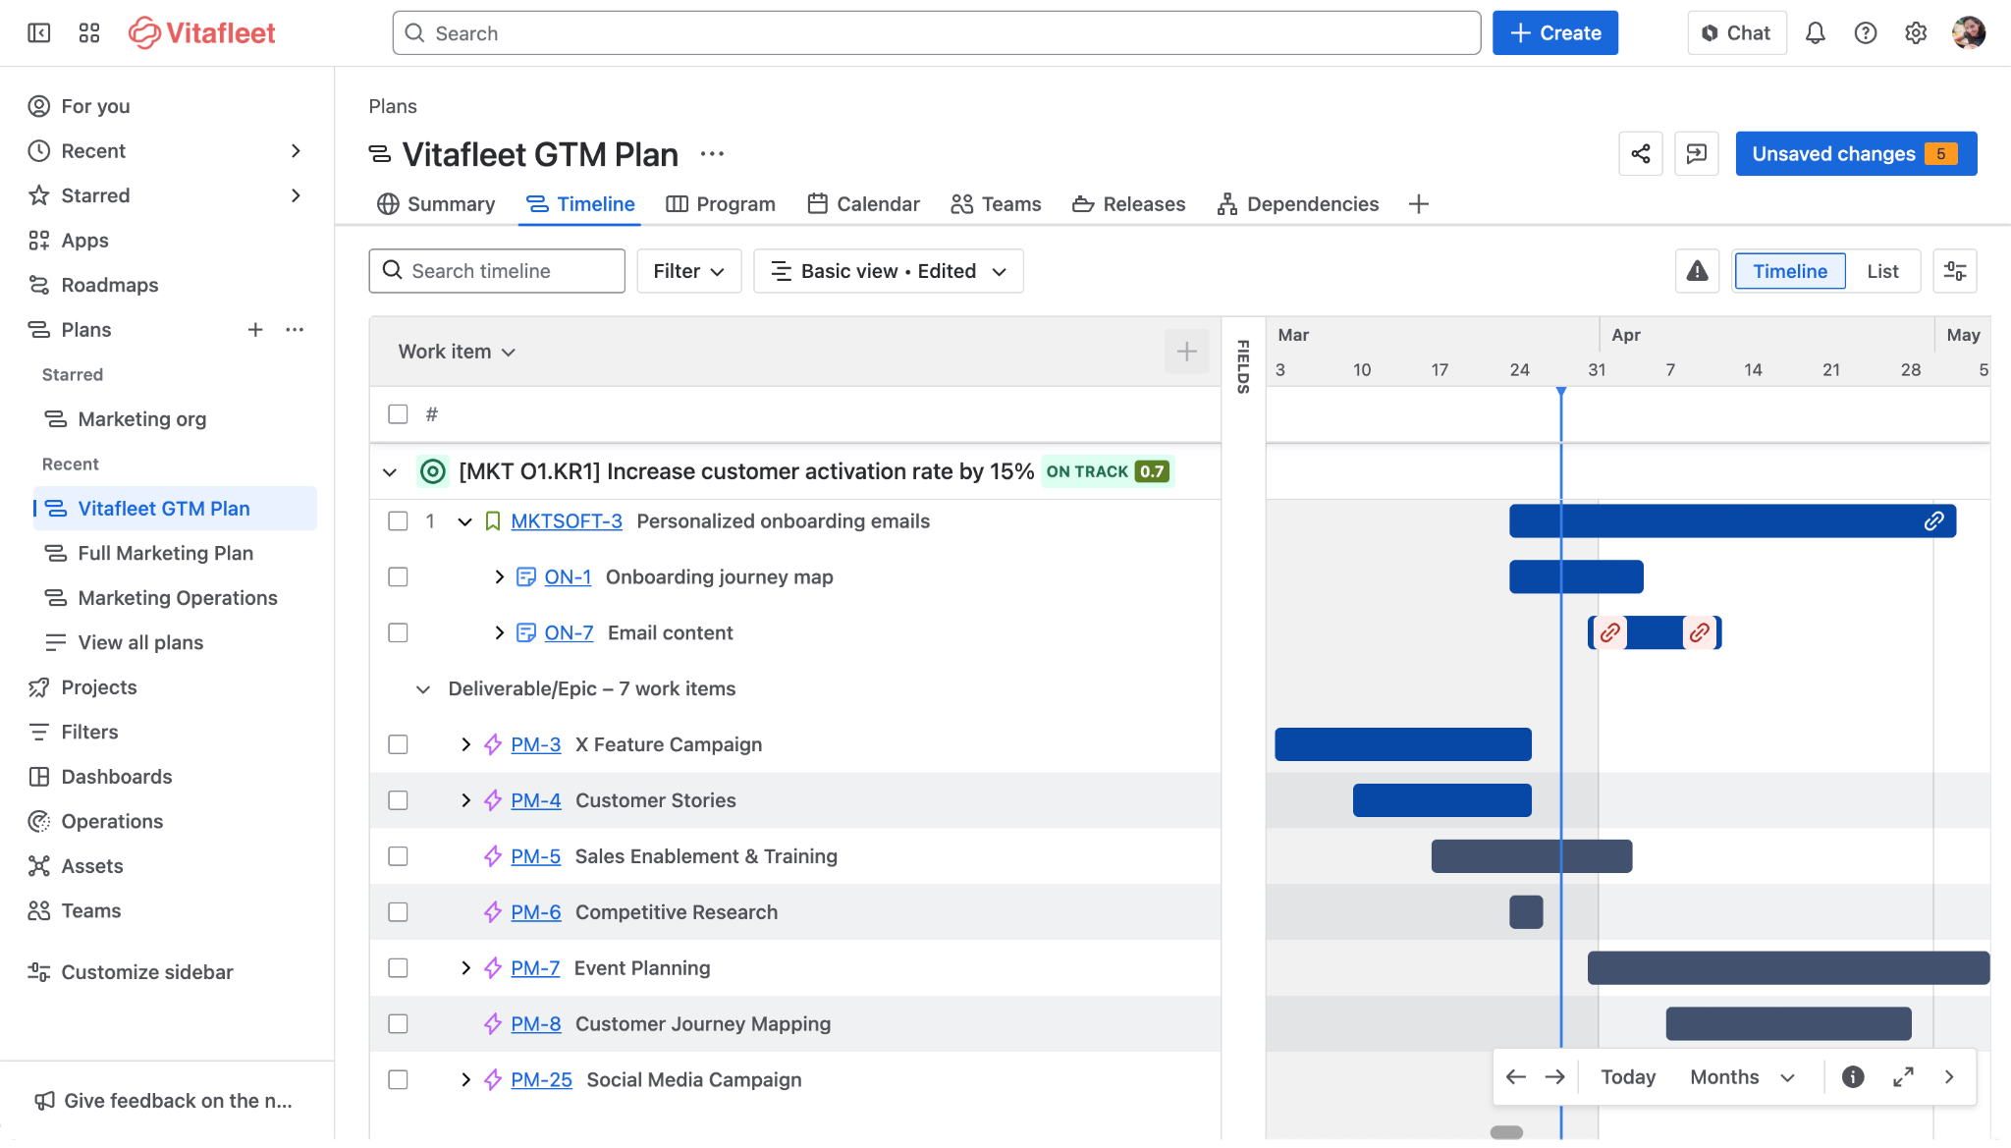The image size is (2011, 1148).
Task: Open the Basic view Edited dropdown
Action: coord(888,271)
